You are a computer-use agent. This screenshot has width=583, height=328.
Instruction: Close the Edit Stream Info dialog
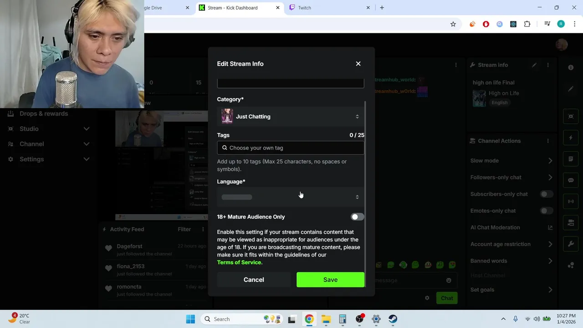pyautogui.click(x=358, y=64)
